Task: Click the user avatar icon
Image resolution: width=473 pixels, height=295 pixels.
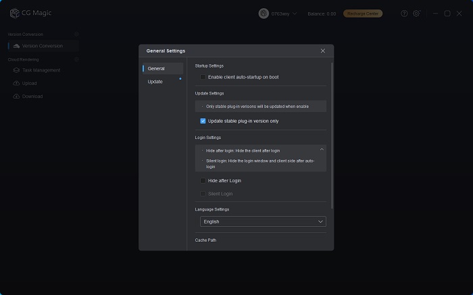Action: (x=264, y=14)
